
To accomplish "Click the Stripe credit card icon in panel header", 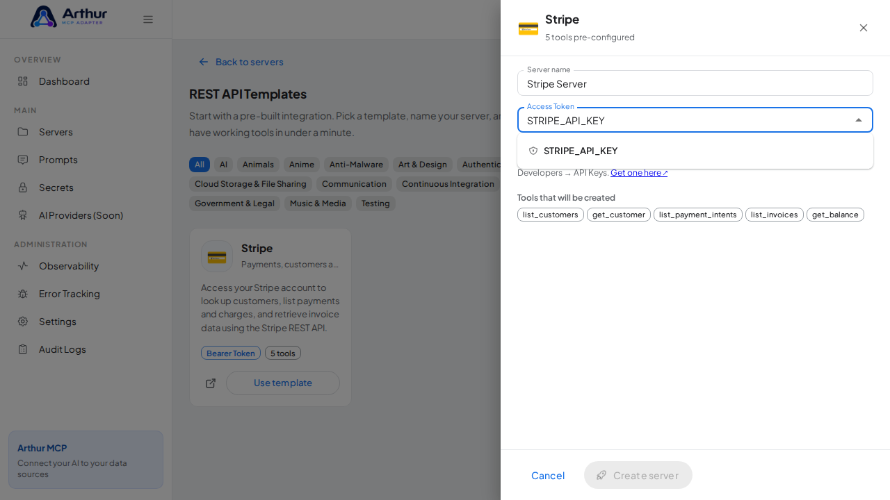I will pyautogui.click(x=528, y=28).
